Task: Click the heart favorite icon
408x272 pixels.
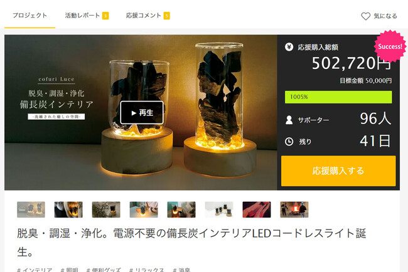Action: 365,16
